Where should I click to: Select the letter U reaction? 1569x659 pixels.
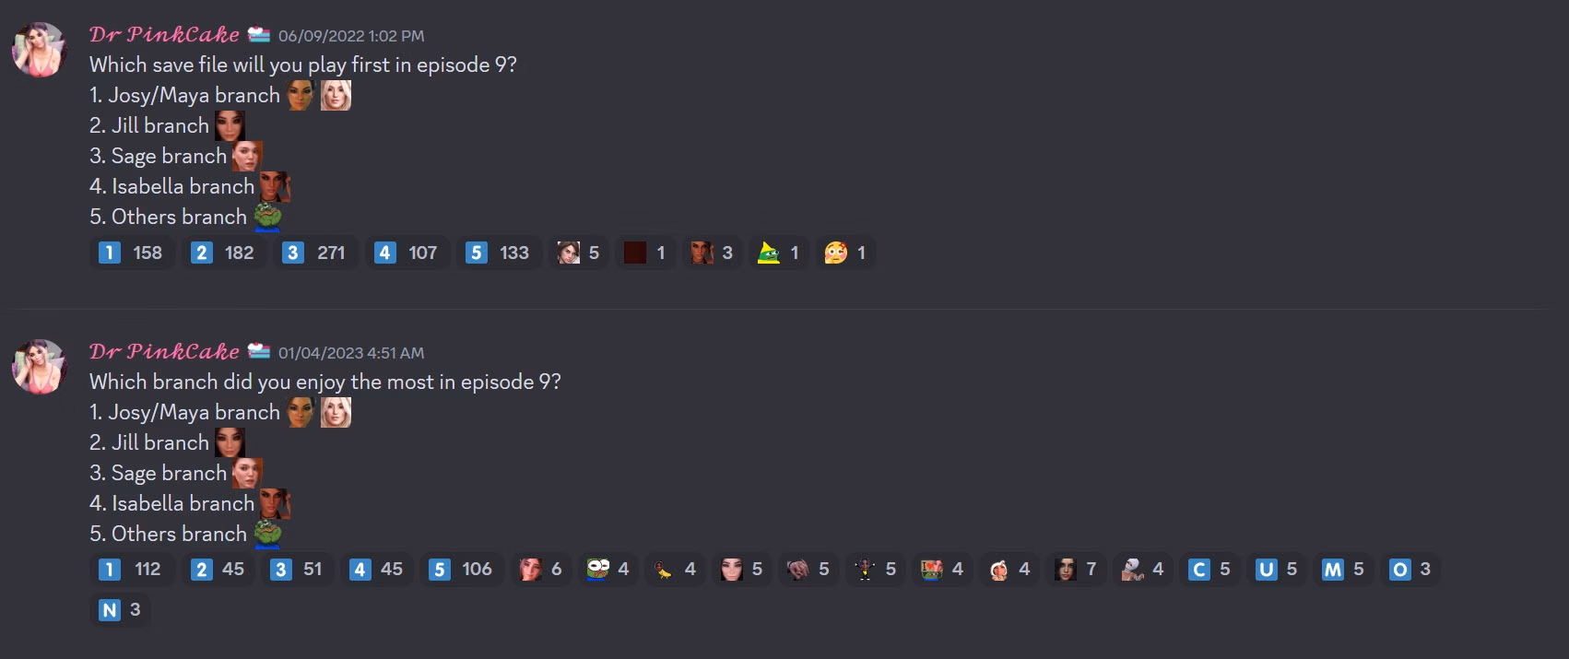click(1277, 570)
